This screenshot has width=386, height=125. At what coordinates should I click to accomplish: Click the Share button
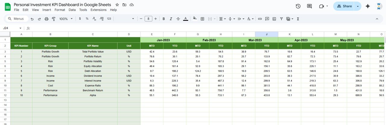[x=344, y=6]
